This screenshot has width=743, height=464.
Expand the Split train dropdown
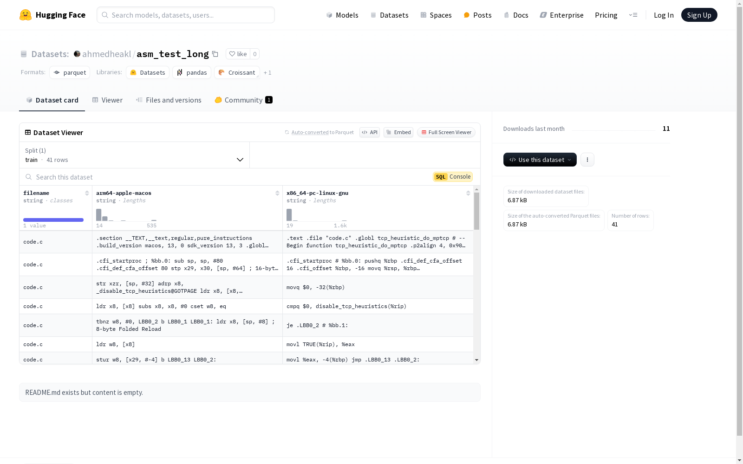click(134, 155)
